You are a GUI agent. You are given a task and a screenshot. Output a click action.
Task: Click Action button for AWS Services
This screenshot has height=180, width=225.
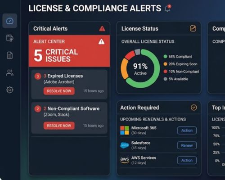[187, 160]
